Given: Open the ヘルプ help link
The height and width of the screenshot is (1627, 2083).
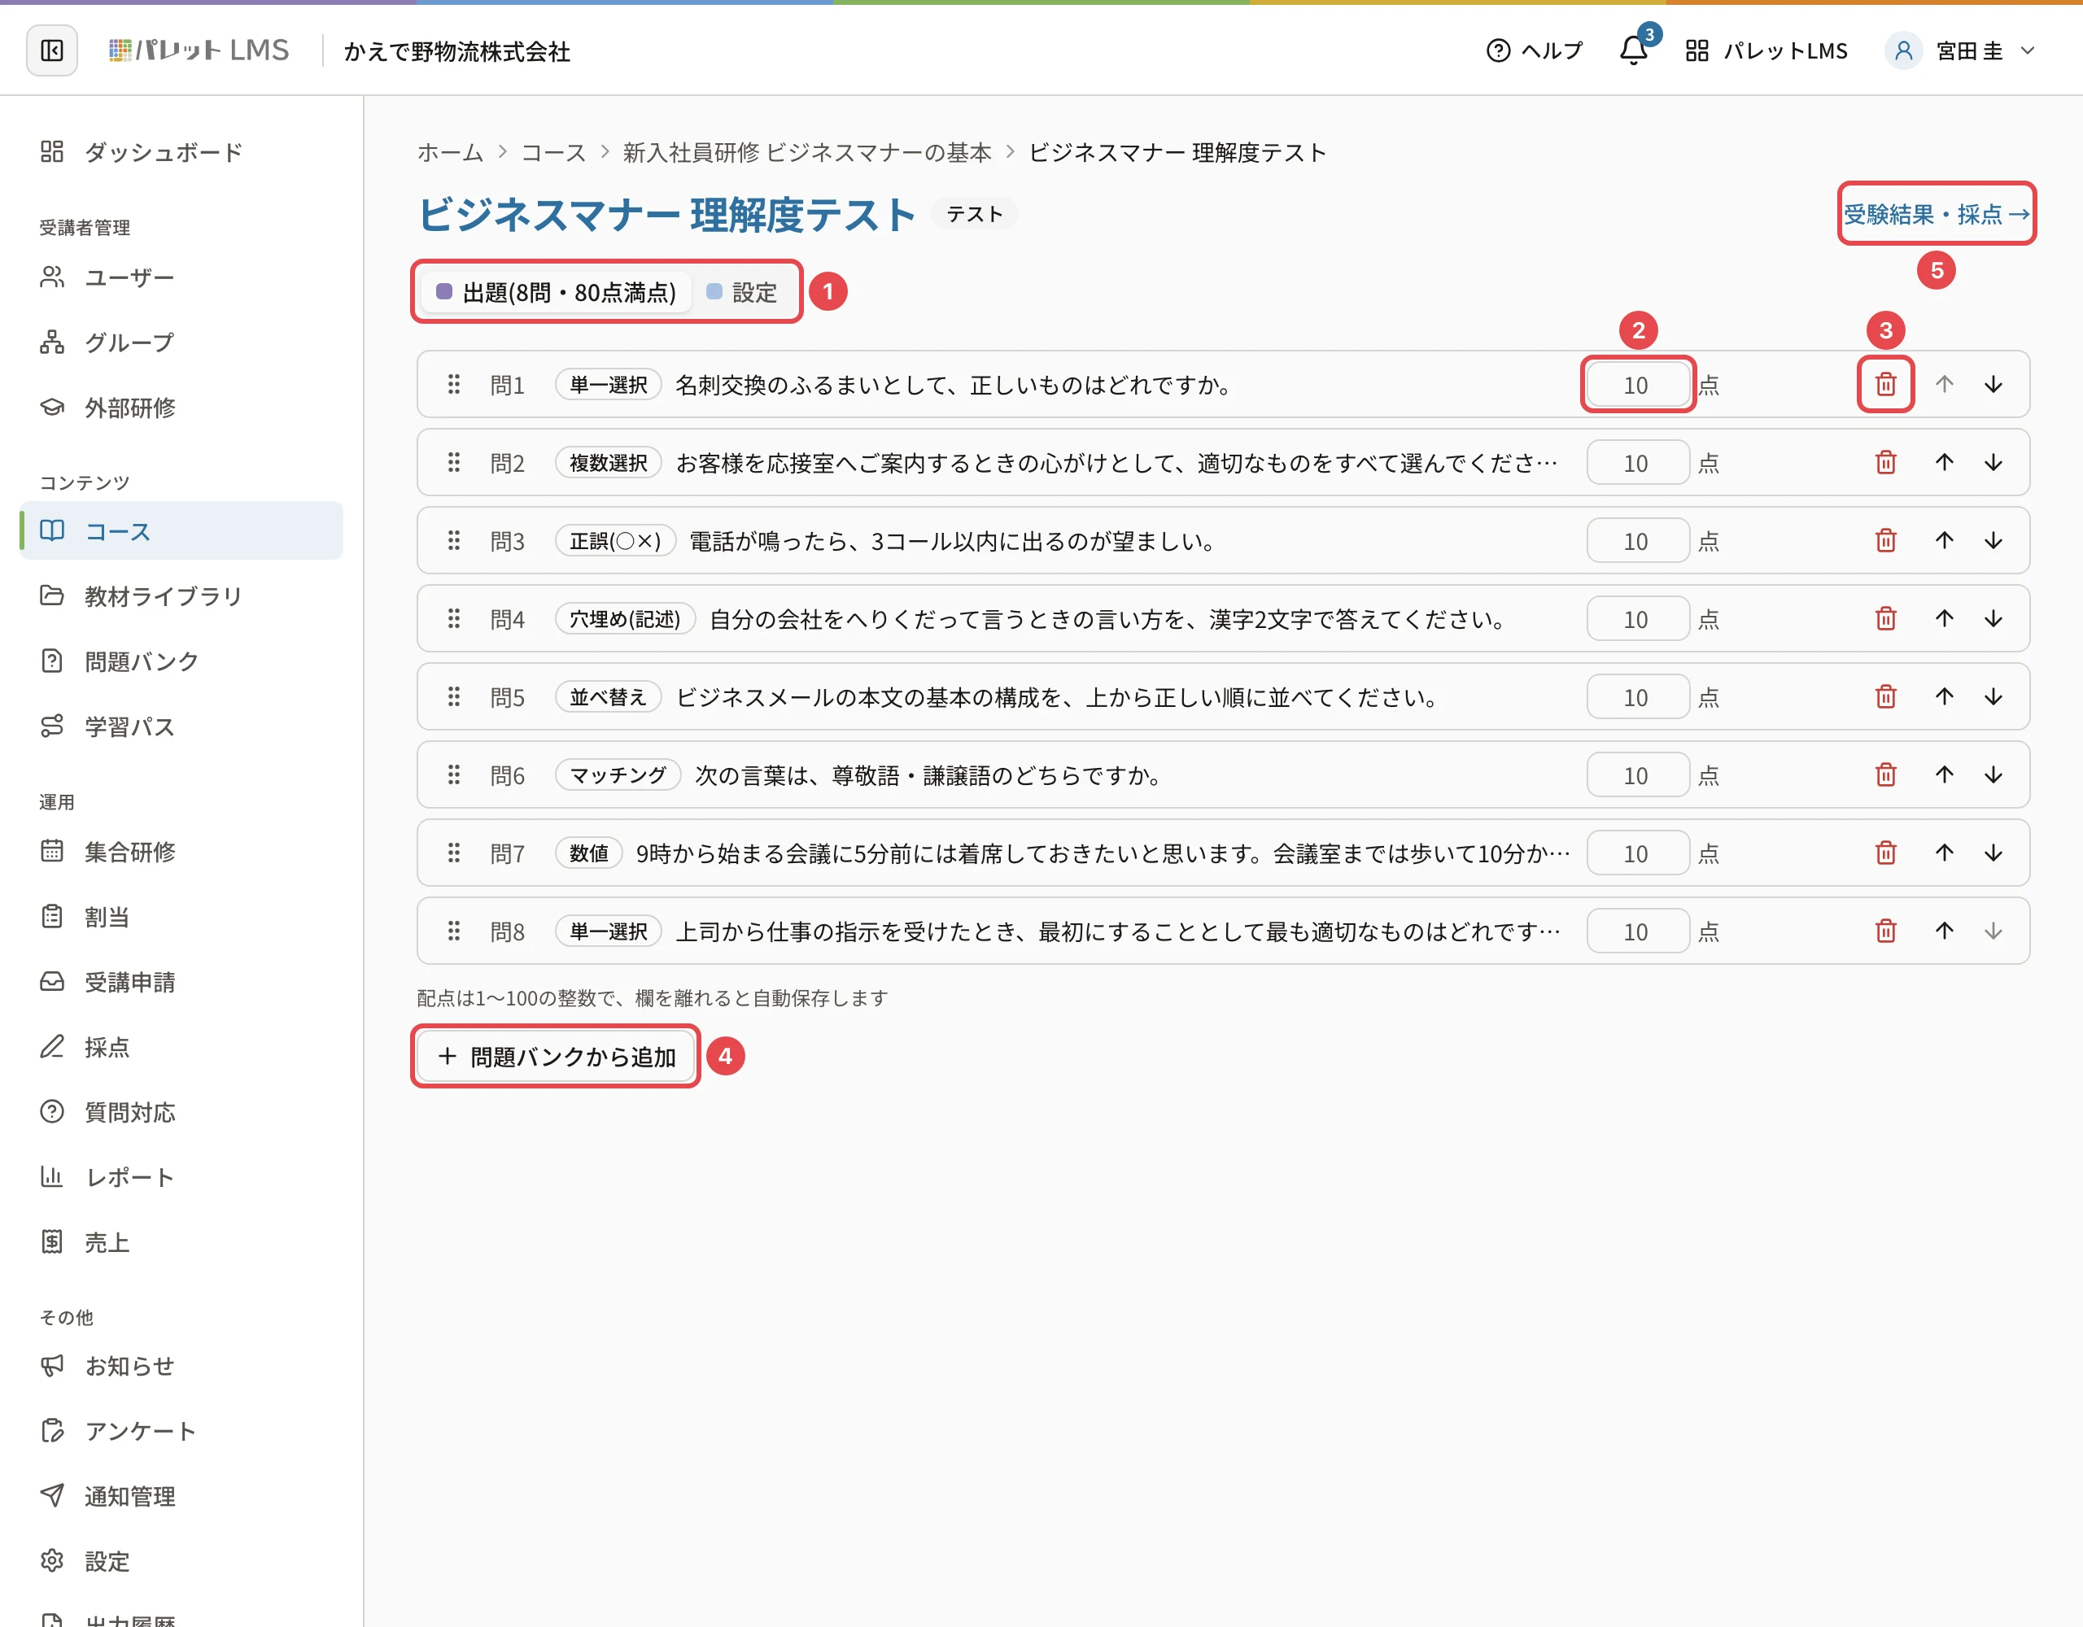Looking at the screenshot, I should [1534, 50].
